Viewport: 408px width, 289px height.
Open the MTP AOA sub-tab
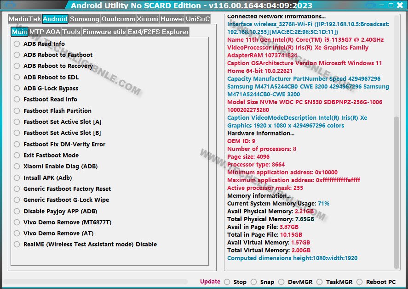(45, 32)
